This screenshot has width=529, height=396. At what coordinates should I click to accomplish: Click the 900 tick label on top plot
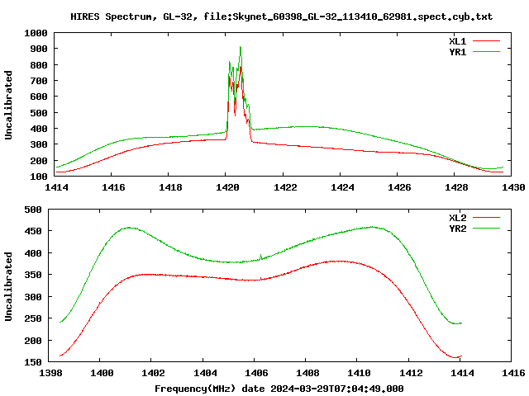39,49
